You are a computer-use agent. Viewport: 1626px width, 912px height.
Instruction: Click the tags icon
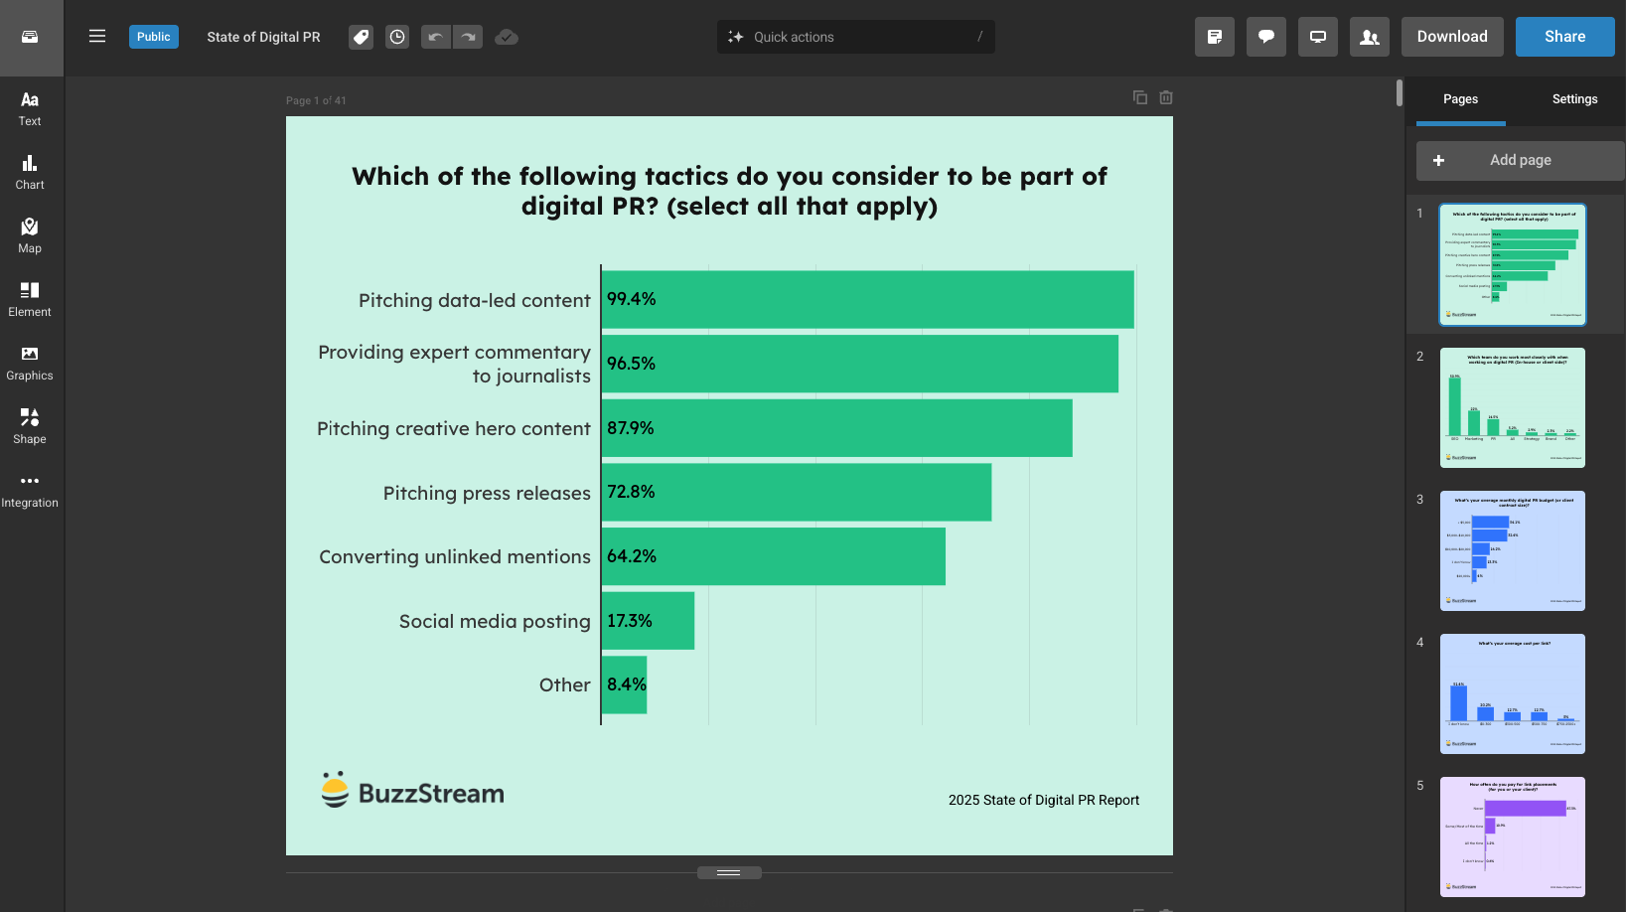(361, 37)
